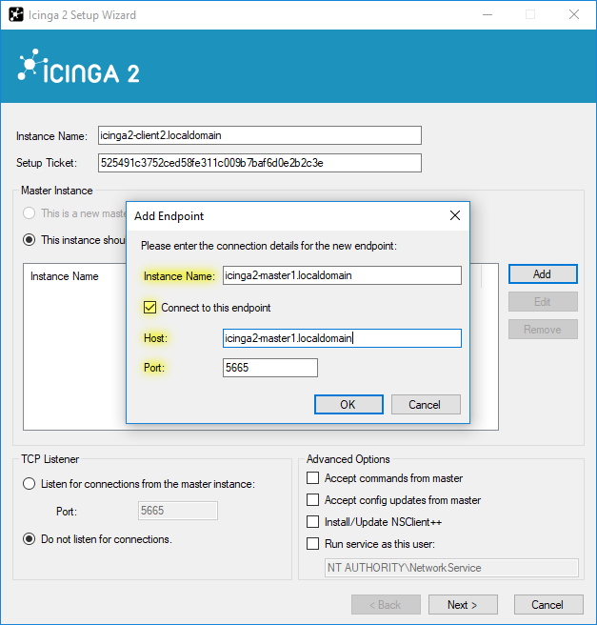This screenshot has height=625, width=597.
Task: Confirm endpoint with OK button
Action: tap(348, 405)
